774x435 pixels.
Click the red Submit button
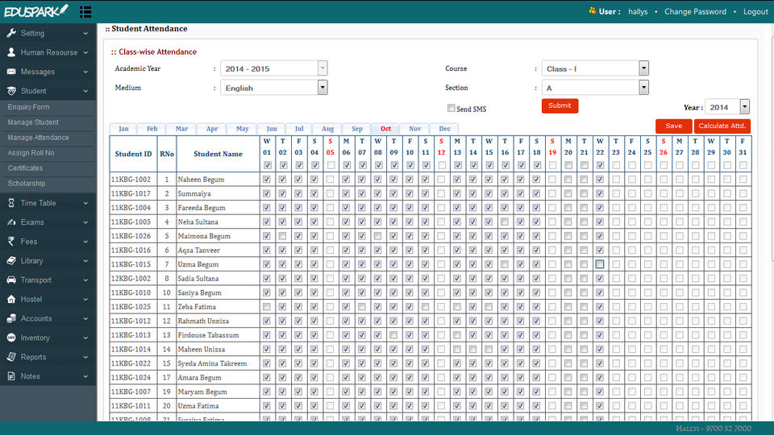[560, 106]
